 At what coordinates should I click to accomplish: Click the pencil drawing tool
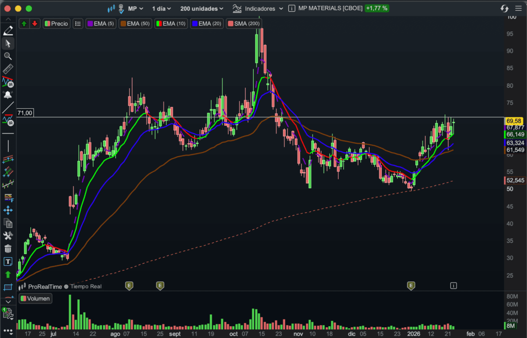click(8, 30)
